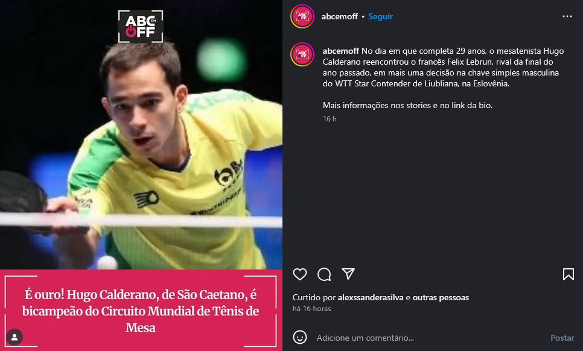View the list of outras pessoas likes
Image resolution: width=583 pixels, height=351 pixels.
(x=441, y=297)
